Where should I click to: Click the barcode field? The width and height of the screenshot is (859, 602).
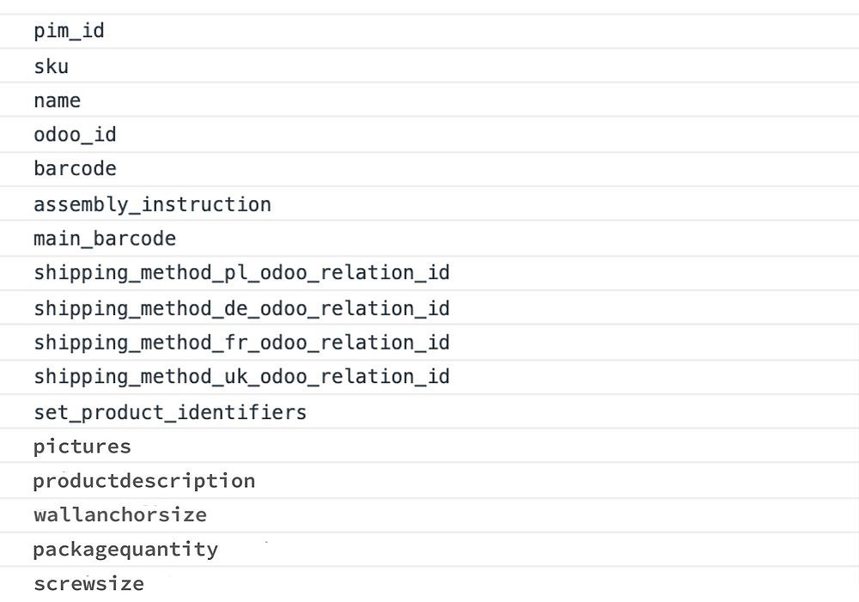75,169
